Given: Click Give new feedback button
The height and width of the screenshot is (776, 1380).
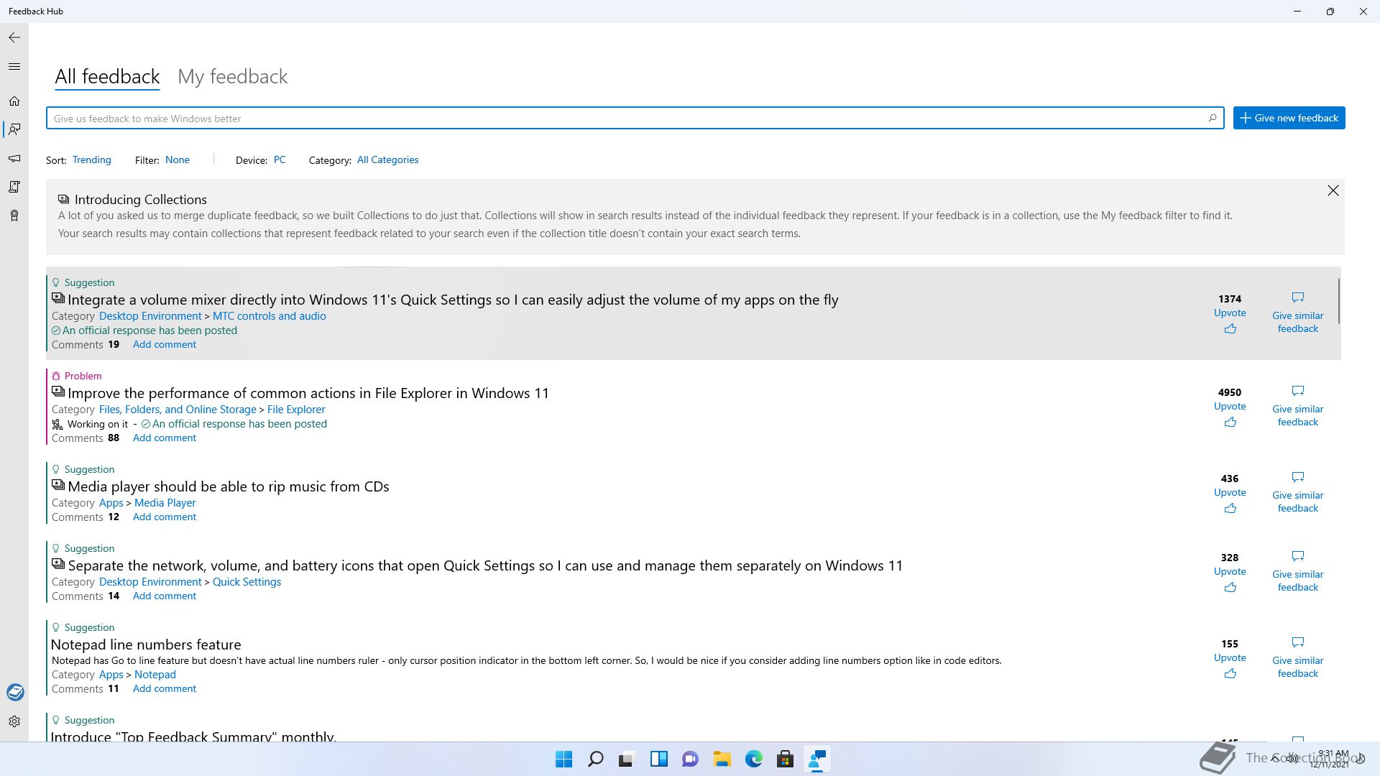Looking at the screenshot, I should point(1289,118).
